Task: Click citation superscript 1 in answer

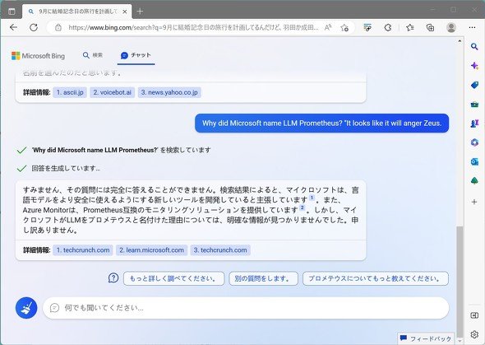Action: (312, 198)
